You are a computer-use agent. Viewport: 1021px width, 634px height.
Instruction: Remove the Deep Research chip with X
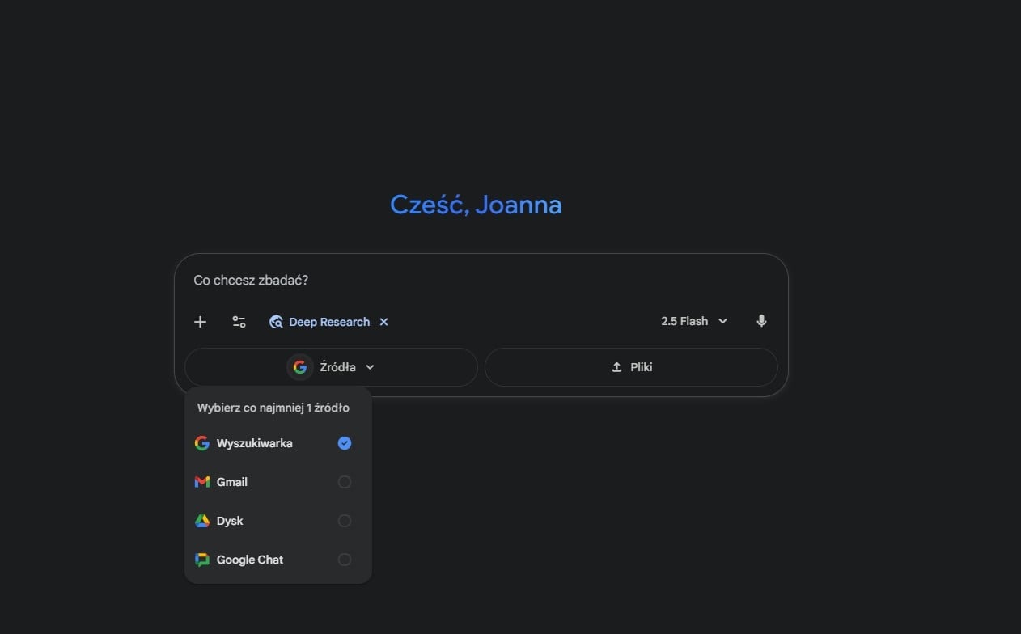(x=384, y=322)
